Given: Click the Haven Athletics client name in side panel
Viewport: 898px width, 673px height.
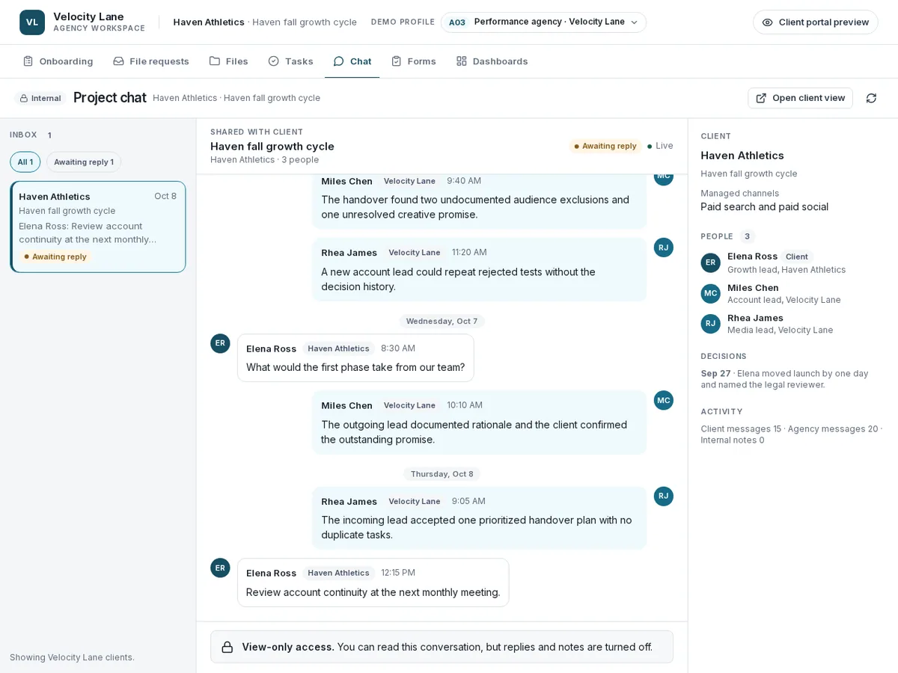Looking at the screenshot, I should pyautogui.click(x=742, y=156).
